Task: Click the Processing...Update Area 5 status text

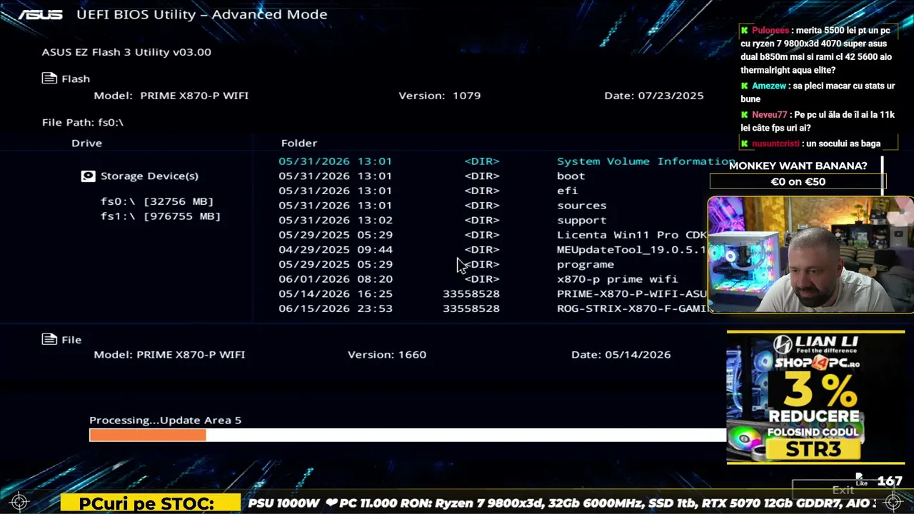Action: (166, 420)
